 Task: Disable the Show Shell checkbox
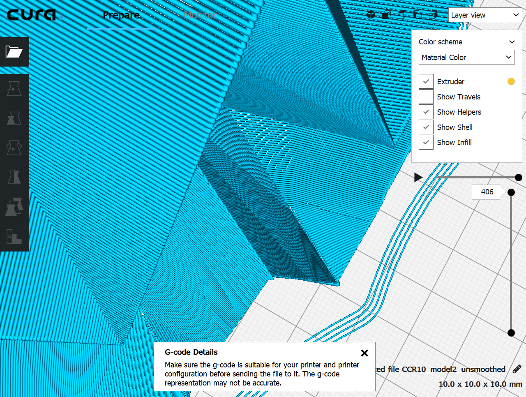(426, 127)
